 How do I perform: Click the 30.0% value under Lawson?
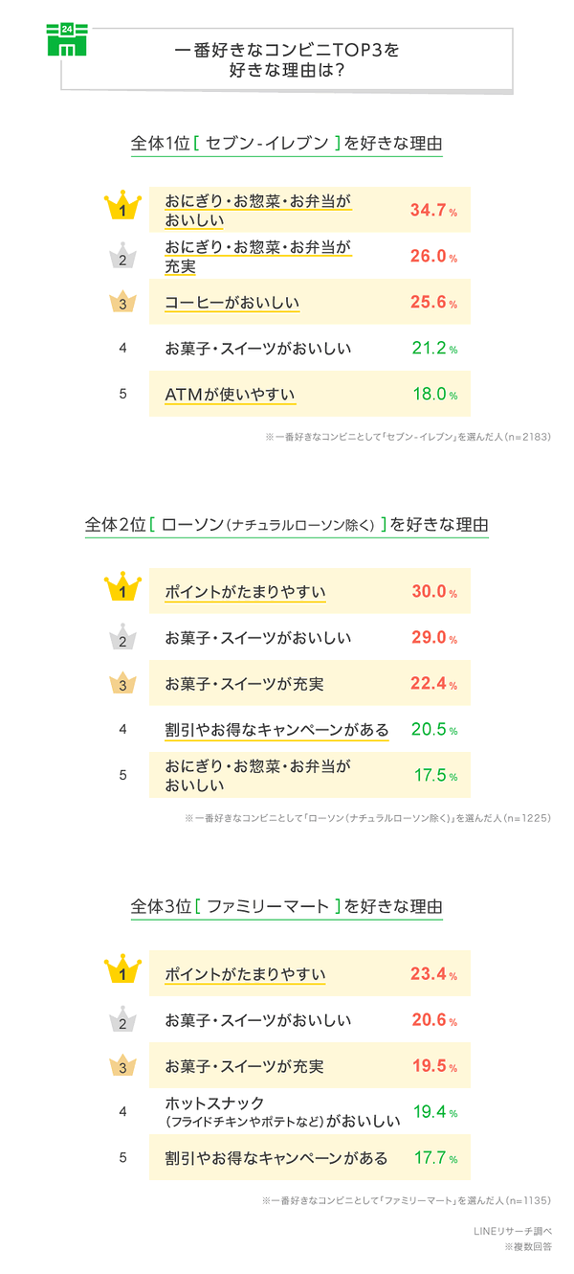[433, 591]
